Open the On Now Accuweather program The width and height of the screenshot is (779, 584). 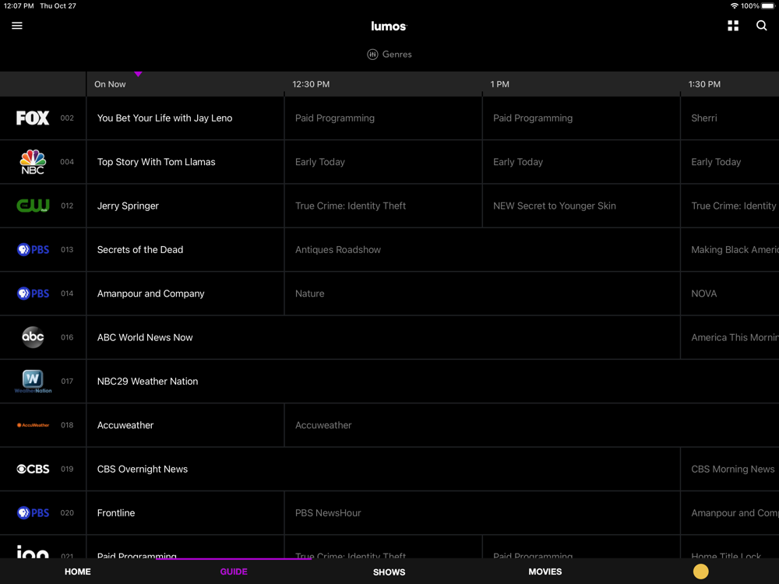coord(185,425)
